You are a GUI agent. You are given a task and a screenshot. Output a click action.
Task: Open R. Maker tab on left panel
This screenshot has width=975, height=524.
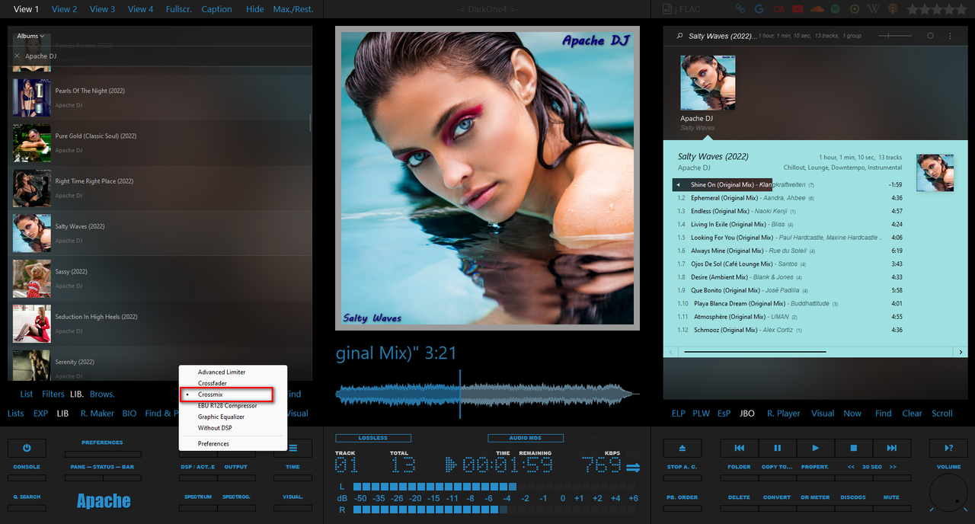97,414
